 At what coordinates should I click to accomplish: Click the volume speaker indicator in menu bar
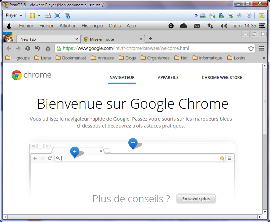tap(224, 26)
